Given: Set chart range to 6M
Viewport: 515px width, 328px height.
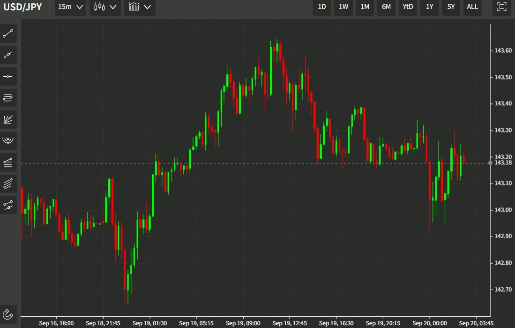Looking at the screenshot, I should (x=386, y=7).
